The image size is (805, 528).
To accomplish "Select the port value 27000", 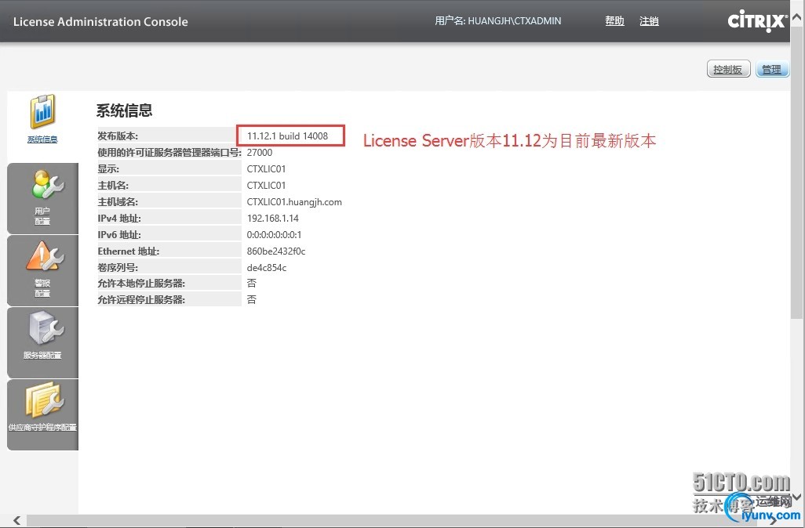I will pyautogui.click(x=260, y=152).
